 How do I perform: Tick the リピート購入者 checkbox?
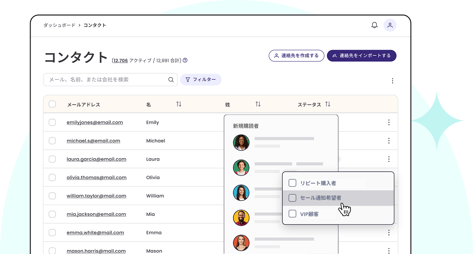292,183
